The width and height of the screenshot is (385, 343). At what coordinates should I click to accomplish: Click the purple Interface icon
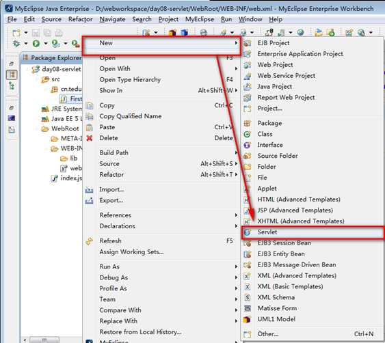[248, 145]
